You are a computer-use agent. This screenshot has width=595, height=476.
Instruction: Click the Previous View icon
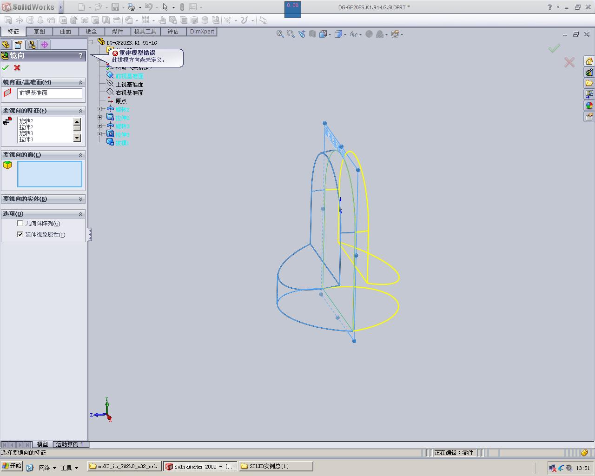click(x=302, y=34)
